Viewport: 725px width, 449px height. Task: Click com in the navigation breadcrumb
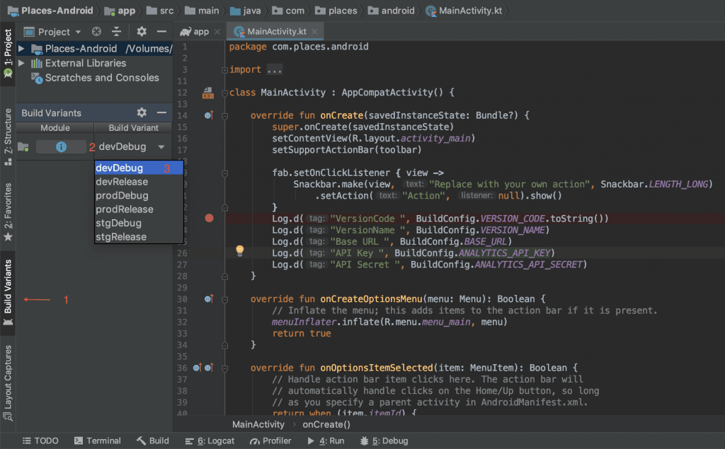pos(289,11)
